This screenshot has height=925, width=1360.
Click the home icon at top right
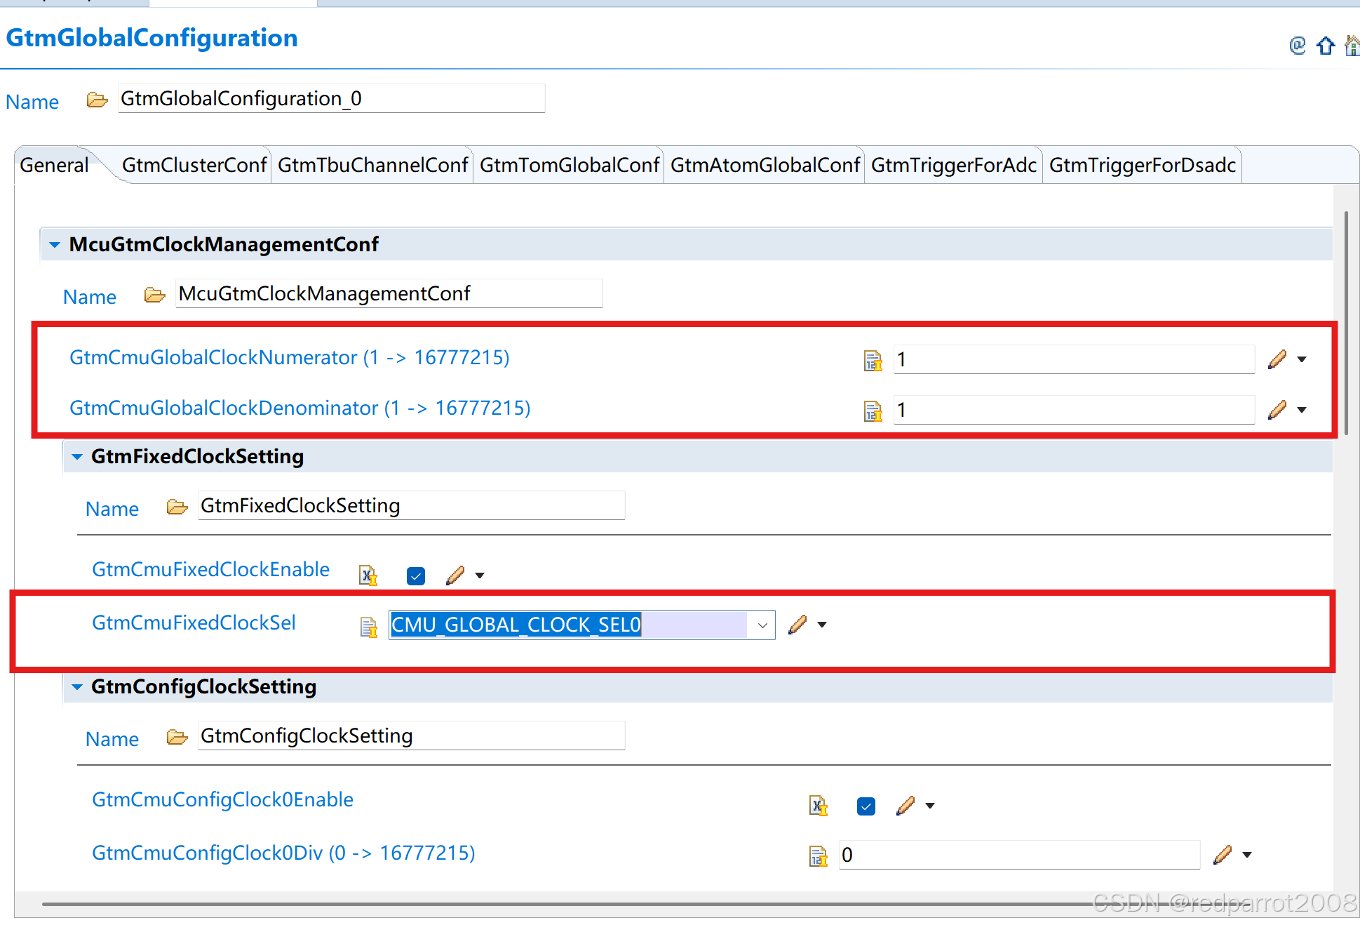(1352, 46)
